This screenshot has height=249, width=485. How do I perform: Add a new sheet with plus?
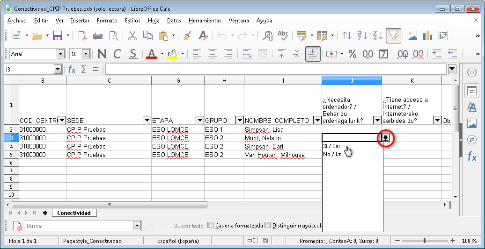click(x=45, y=213)
